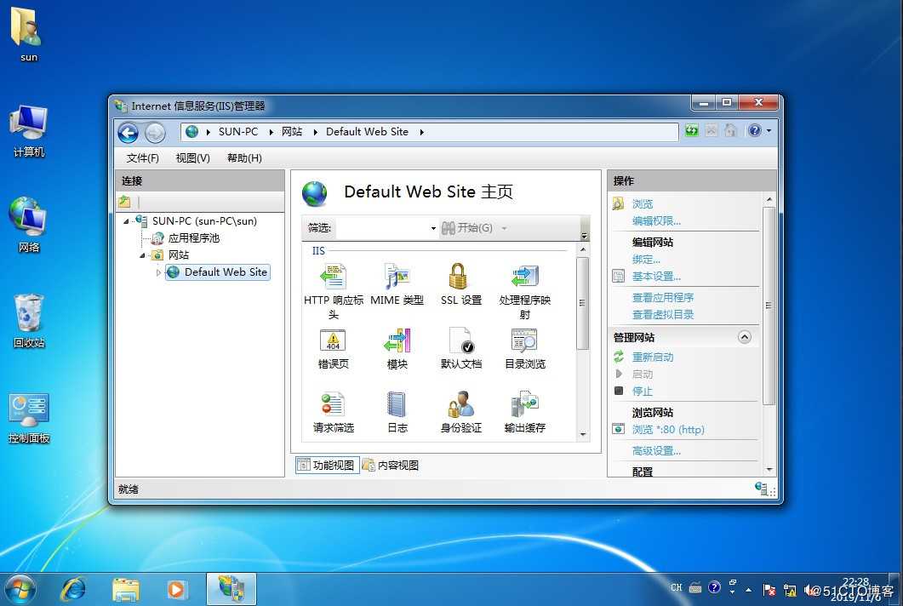The width and height of the screenshot is (903, 606).
Task: Click the 编辑权限... link
Action: coord(656,220)
